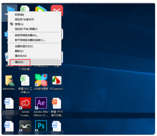This screenshot has width=157, height=136.
Task: Select Word document left of bird icon
Action: point(9,126)
